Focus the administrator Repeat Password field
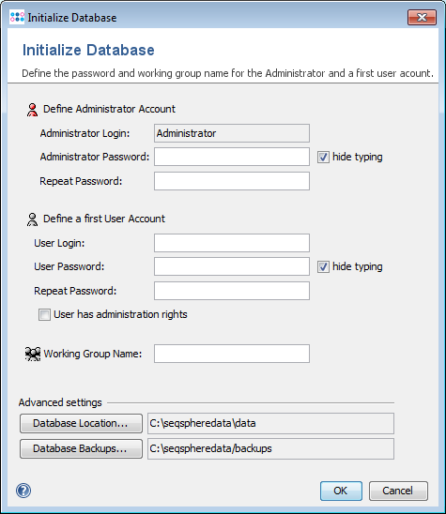 pos(232,181)
